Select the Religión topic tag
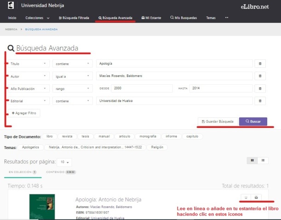 [x=157, y=147]
